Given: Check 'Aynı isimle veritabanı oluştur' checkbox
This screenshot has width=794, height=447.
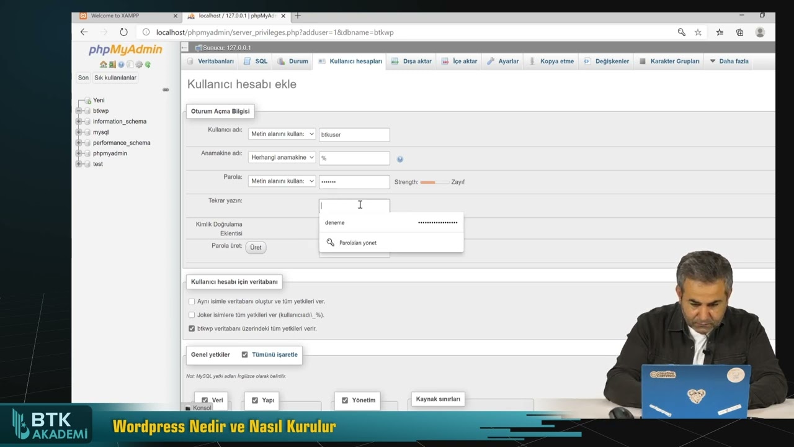Looking at the screenshot, I should [192, 301].
